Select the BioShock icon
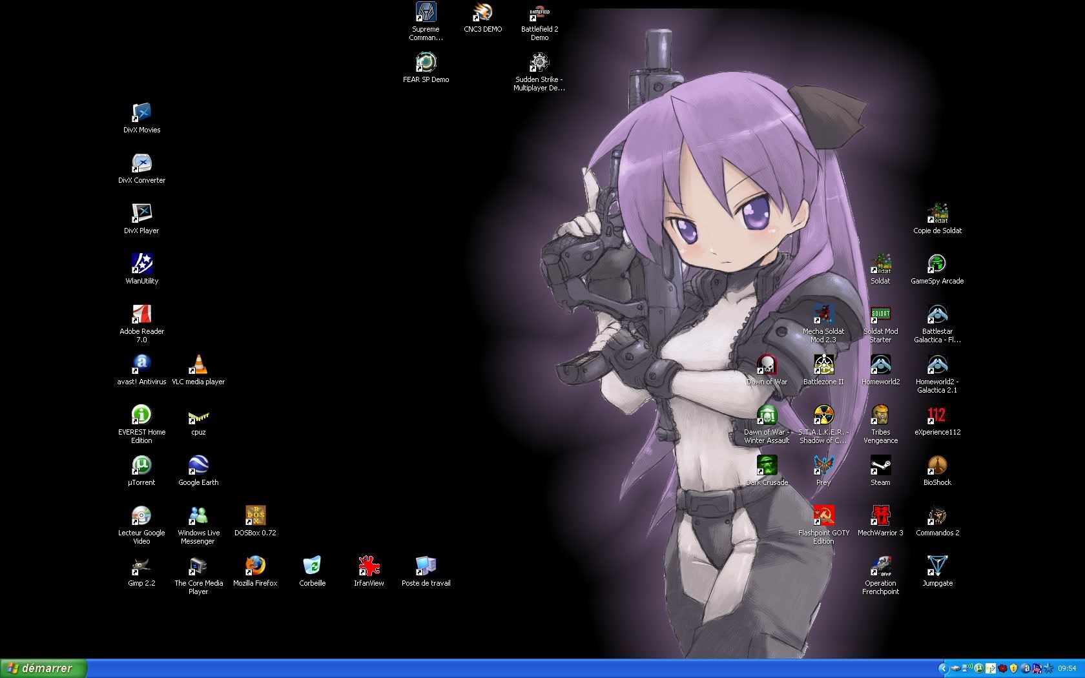 pos(937,465)
